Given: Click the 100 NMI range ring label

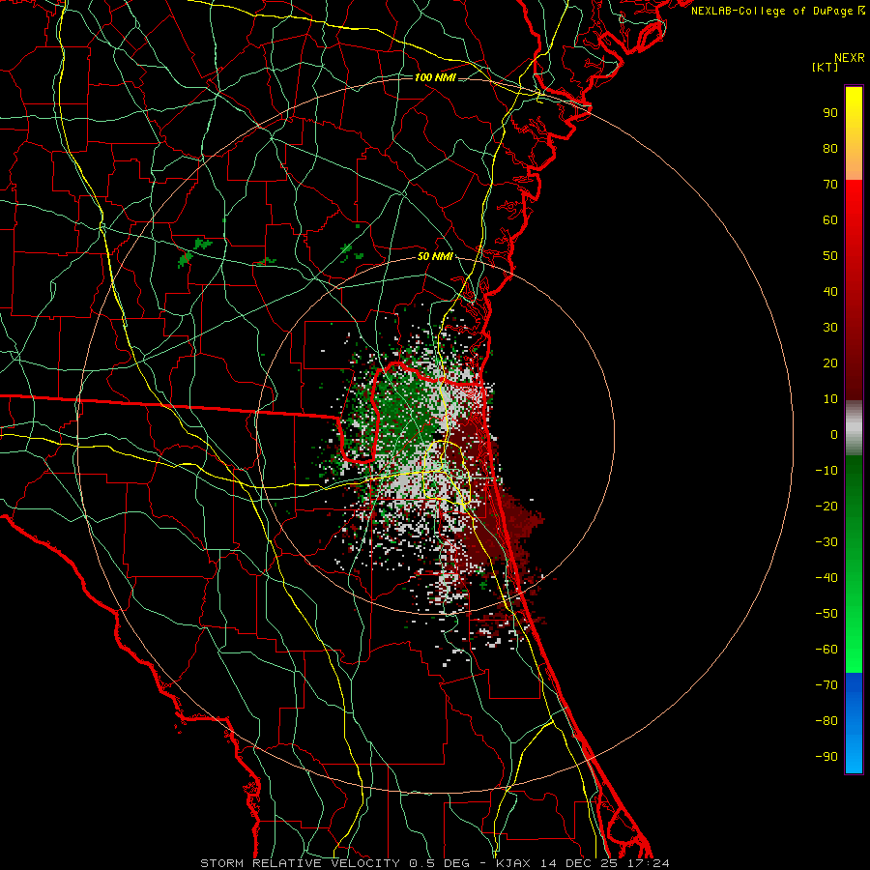Looking at the screenshot, I should coord(435,77).
